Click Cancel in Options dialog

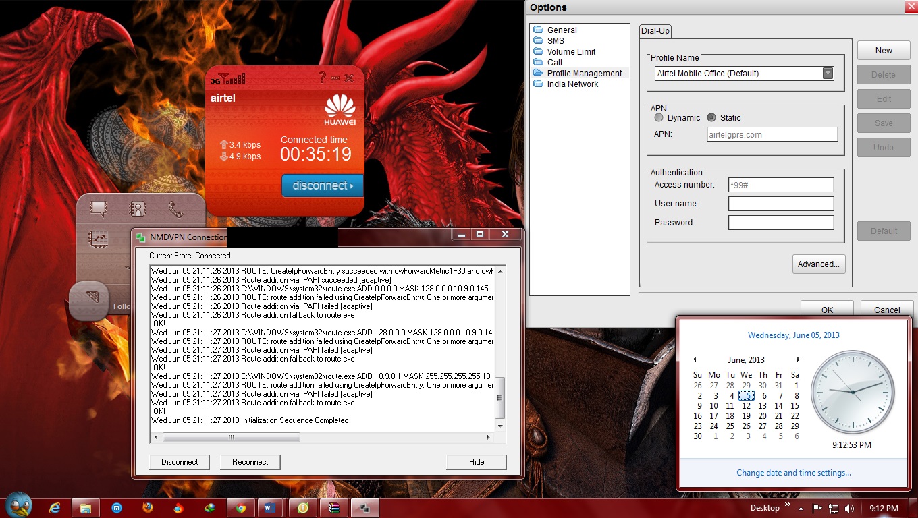[x=887, y=309]
